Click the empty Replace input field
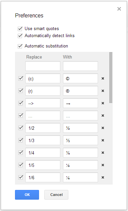The height and width of the screenshot is (211, 128). [x=43, y=66]
